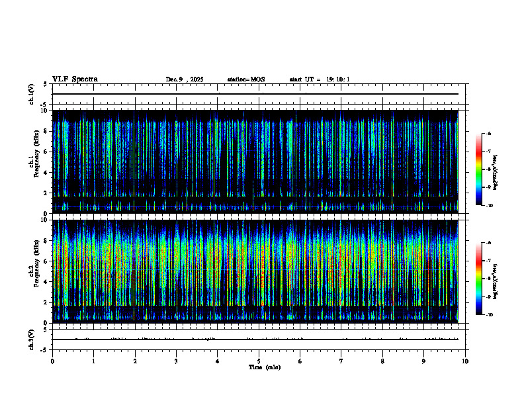Click the "ch.3(V)" axis label
Viewport: 524px width, 405px height.
[31, 339]
